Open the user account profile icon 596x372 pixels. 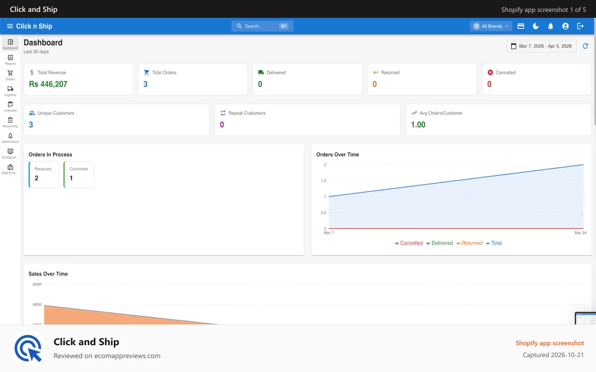[565, 26]
